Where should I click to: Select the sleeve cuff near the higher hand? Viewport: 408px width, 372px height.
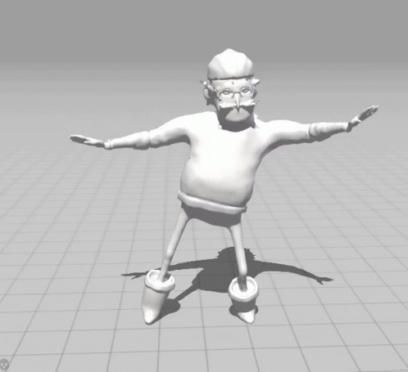350,127
